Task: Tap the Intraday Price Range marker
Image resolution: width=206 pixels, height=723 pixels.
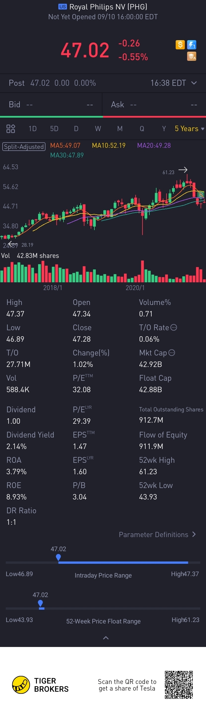Action: pos(58,557)
